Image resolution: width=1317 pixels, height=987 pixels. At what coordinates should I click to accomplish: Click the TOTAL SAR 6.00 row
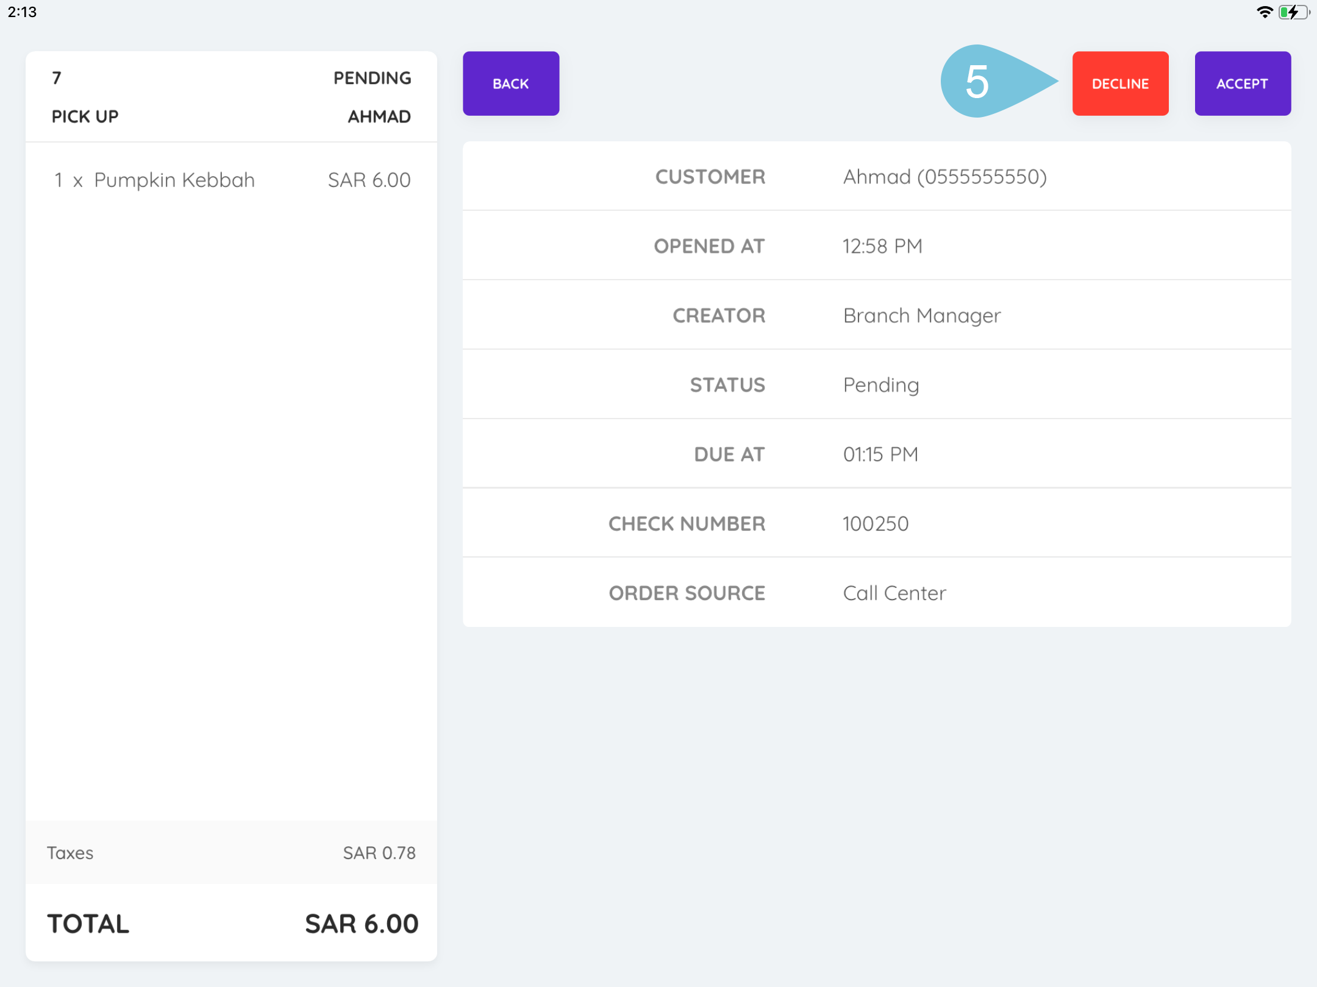(x=232, y=922)
